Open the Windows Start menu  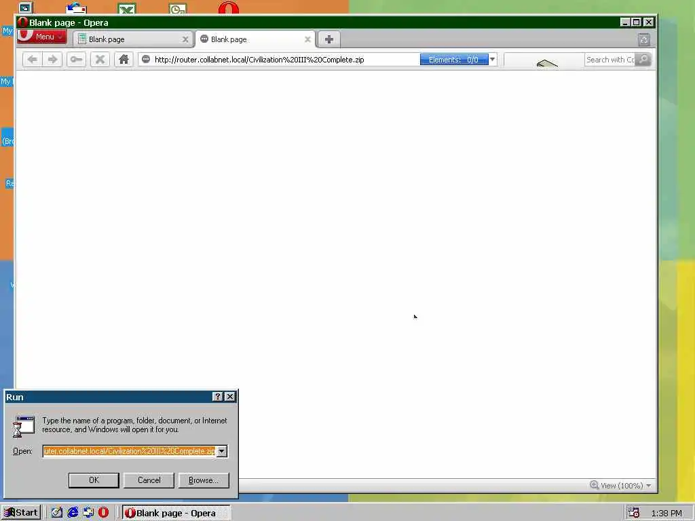[21, 513]
